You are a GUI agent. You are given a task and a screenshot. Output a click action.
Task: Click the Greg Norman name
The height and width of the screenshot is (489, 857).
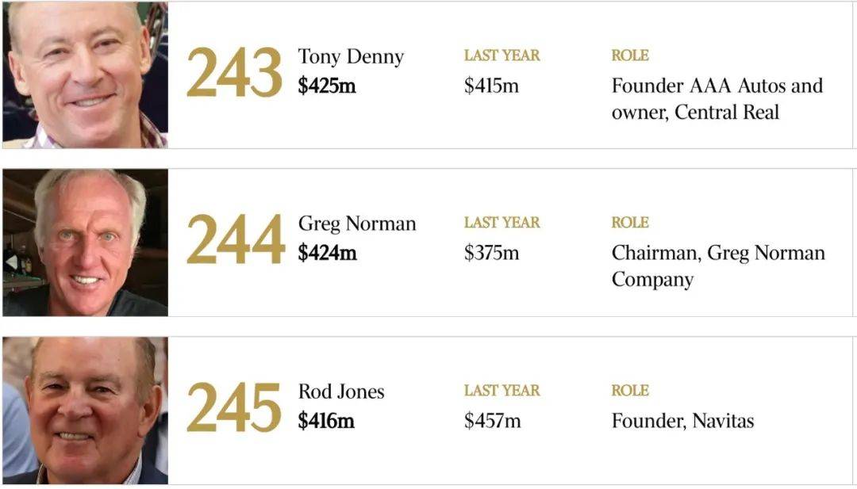[357, 223]
